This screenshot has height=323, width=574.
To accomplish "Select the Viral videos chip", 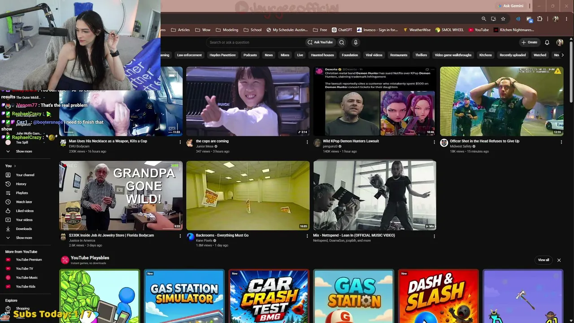I will coord(374,55).
